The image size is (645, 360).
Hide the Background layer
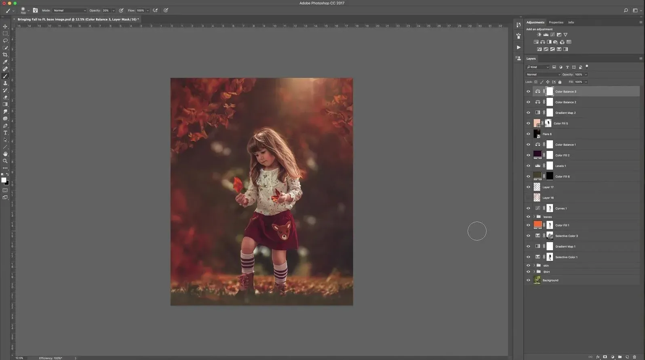pyautogui.click(x=528, y=280)
